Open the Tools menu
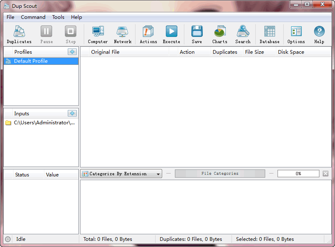The height and width of the screenshot is (247, 335). [x=58, y=17]
